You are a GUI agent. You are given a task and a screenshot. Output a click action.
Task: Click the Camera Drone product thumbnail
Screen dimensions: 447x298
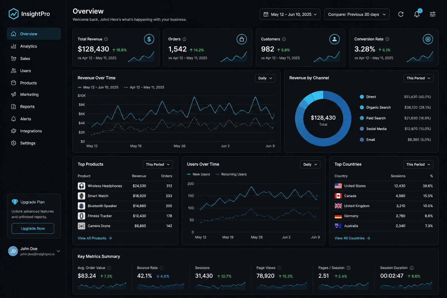point(81,226)
